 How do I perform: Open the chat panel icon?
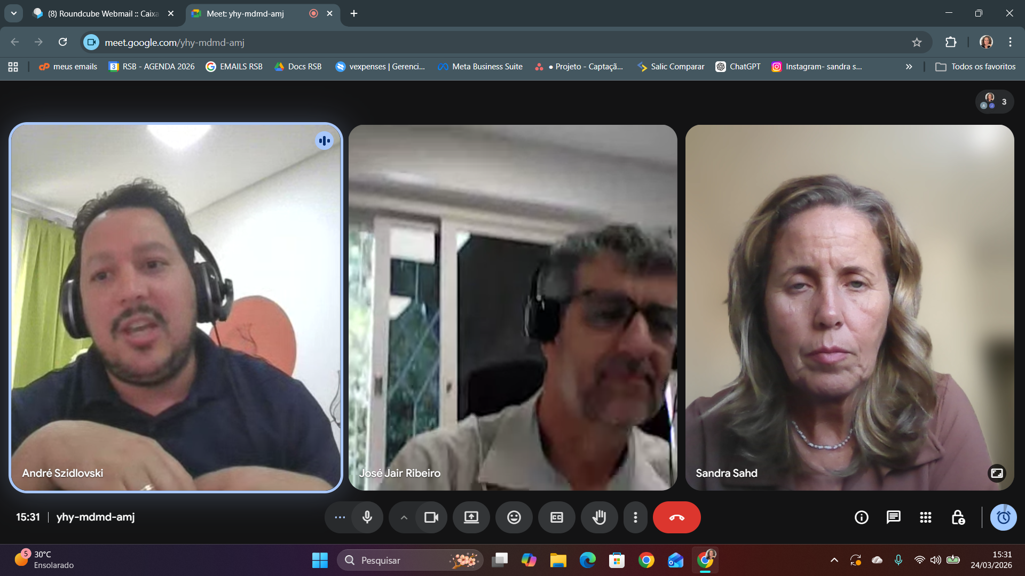(x=893, y=517)
